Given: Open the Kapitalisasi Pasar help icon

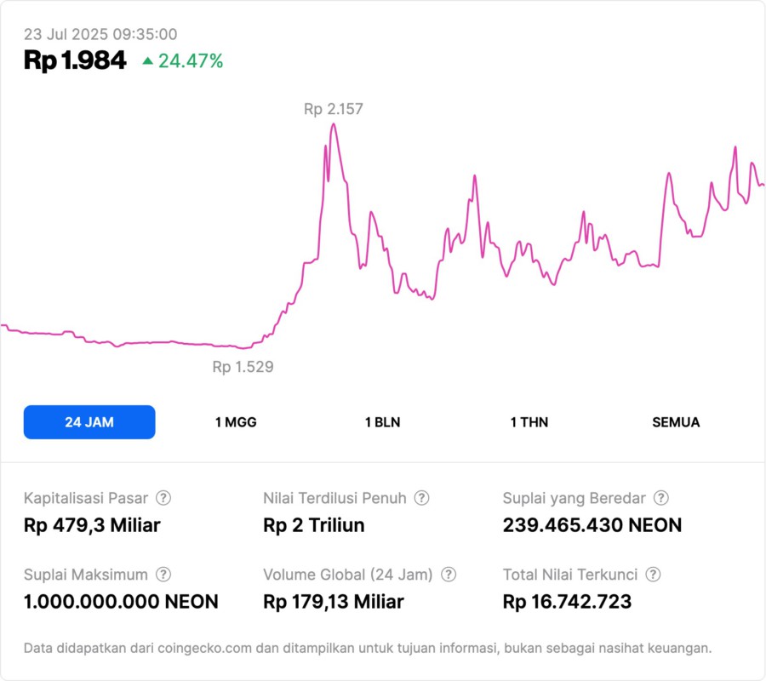Looking at the screenshot, I should (x=163, y=498).
